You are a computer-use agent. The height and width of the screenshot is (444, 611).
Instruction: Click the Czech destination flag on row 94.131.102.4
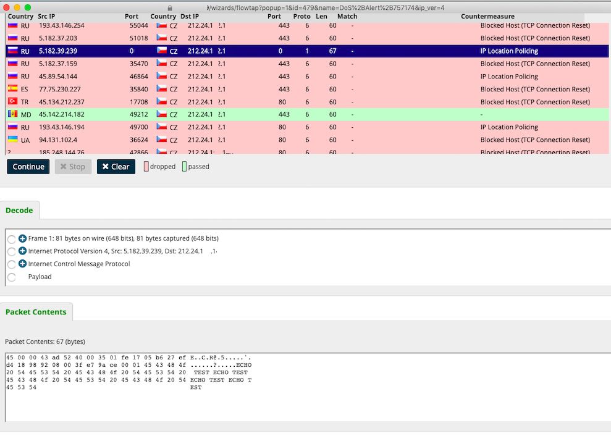tap(162, 139)
